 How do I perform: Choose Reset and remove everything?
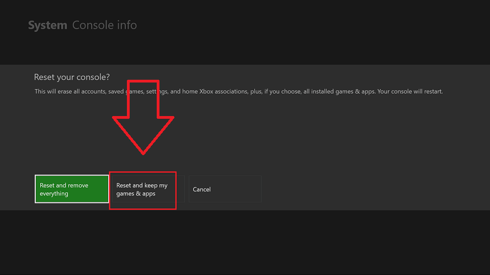(72, 189)
